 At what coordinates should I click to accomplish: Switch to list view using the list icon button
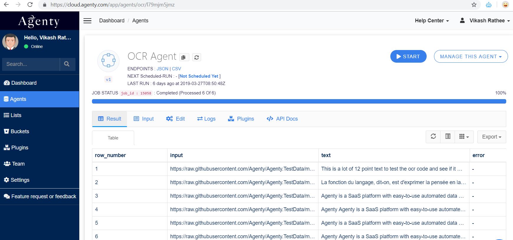(x=448, y=136)
